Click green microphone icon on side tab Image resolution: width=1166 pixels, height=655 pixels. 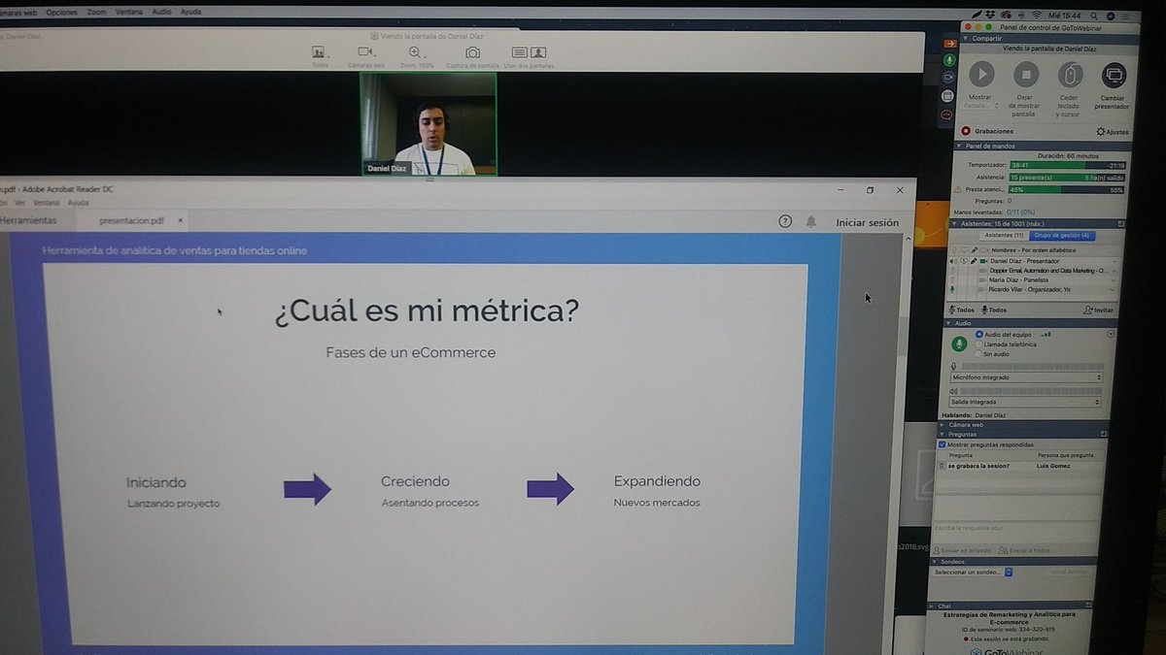[949, 60]
